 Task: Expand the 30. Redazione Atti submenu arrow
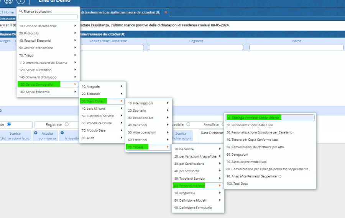168,117
